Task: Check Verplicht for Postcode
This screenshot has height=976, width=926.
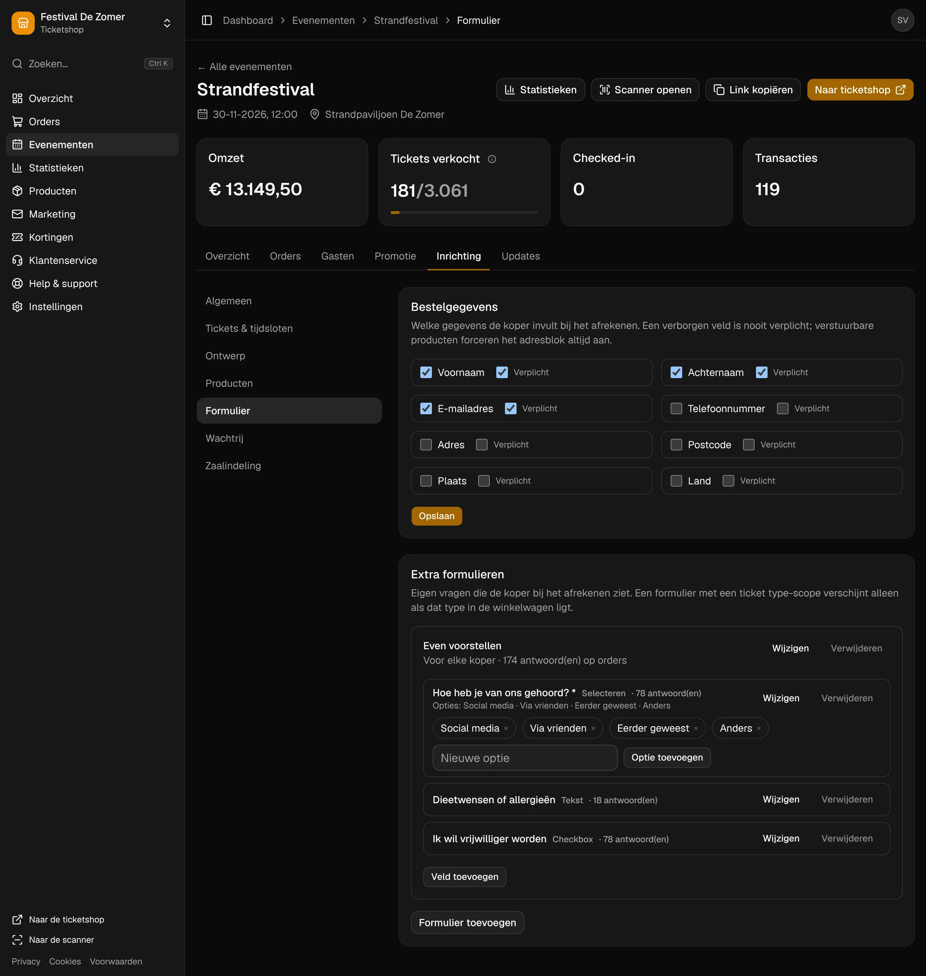Action: click(x=748, y=445)
